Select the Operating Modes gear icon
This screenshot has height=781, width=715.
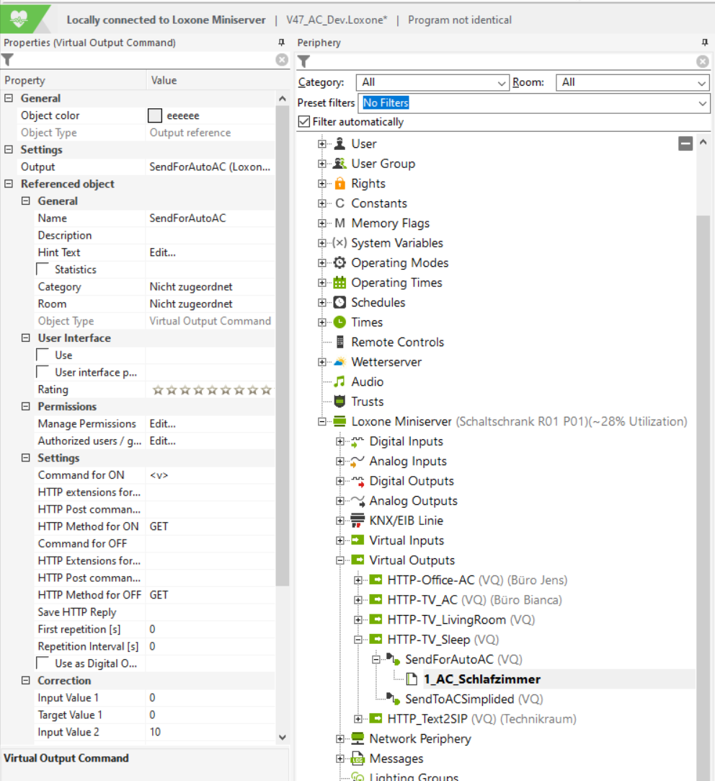tap(339, 262)
